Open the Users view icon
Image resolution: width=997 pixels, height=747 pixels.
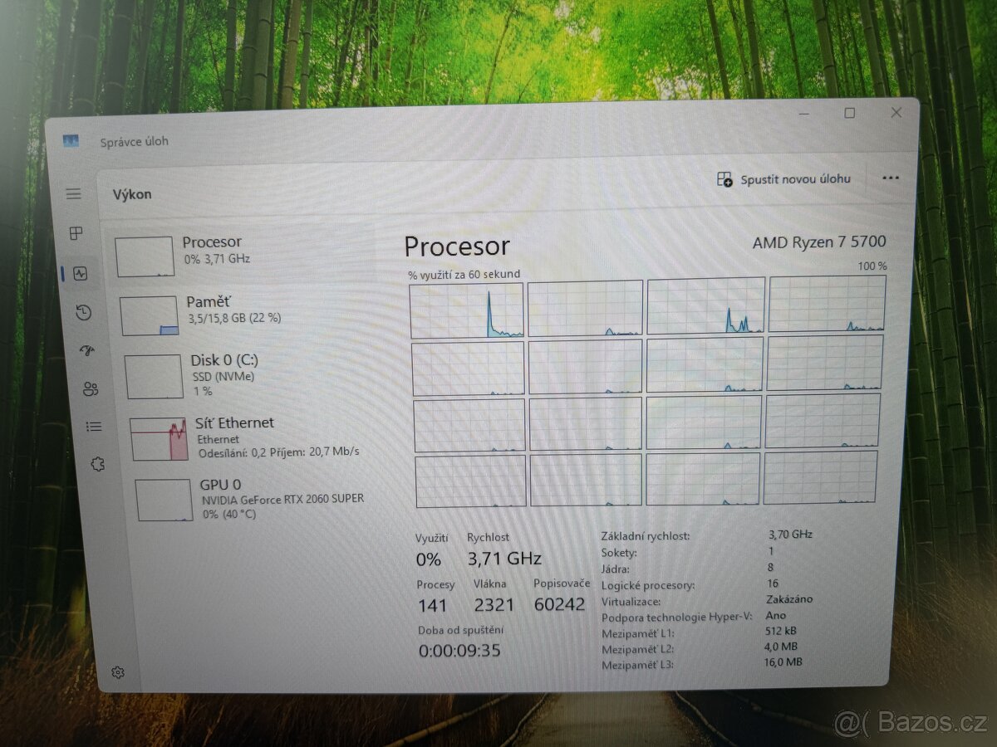(x=91, y=388)
